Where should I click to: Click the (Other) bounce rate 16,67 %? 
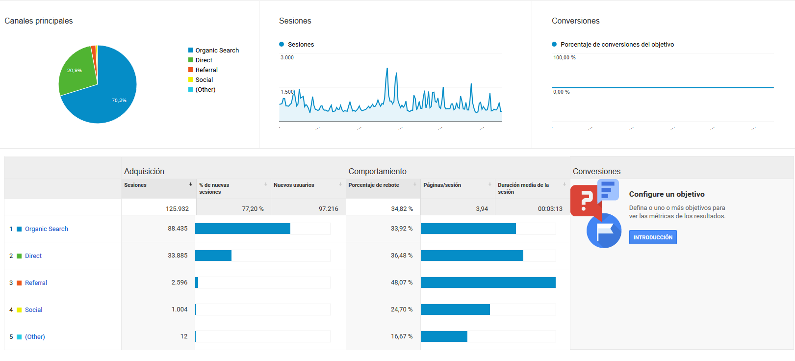[x=402, y=336]
